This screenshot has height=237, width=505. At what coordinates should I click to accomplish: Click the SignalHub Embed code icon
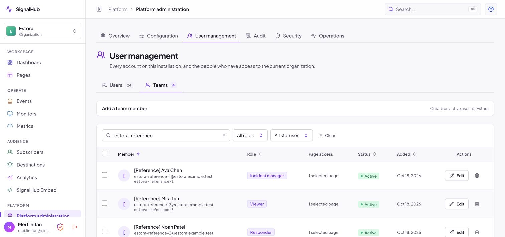10,190
